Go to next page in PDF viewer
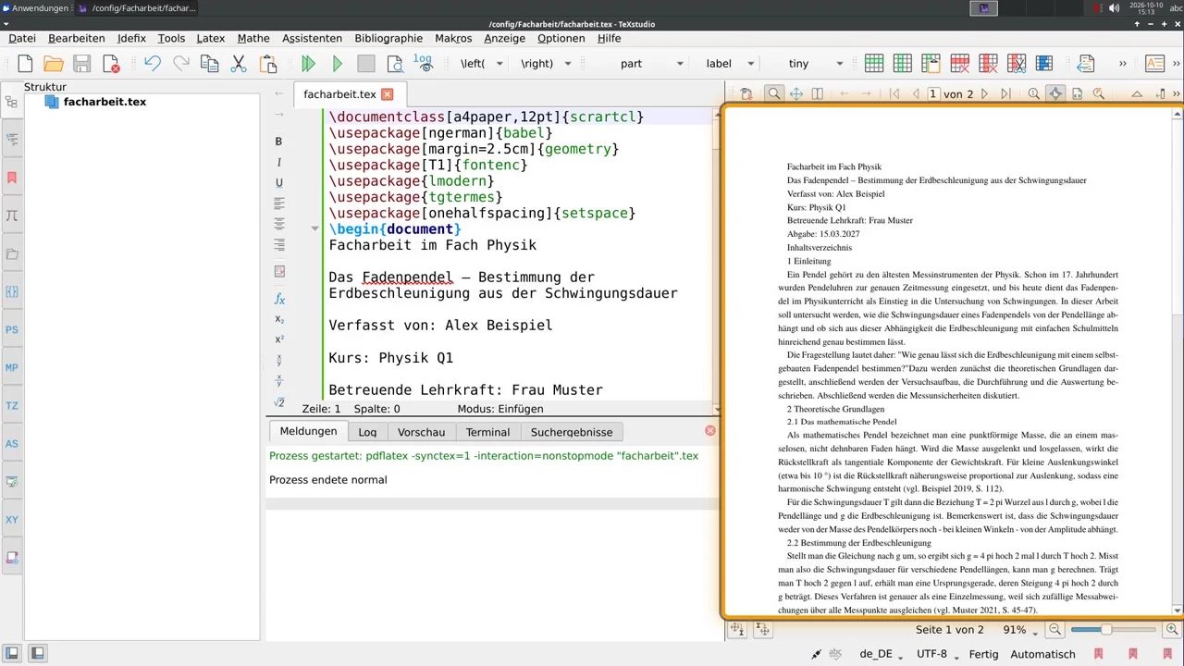 [x=984, y=93]
